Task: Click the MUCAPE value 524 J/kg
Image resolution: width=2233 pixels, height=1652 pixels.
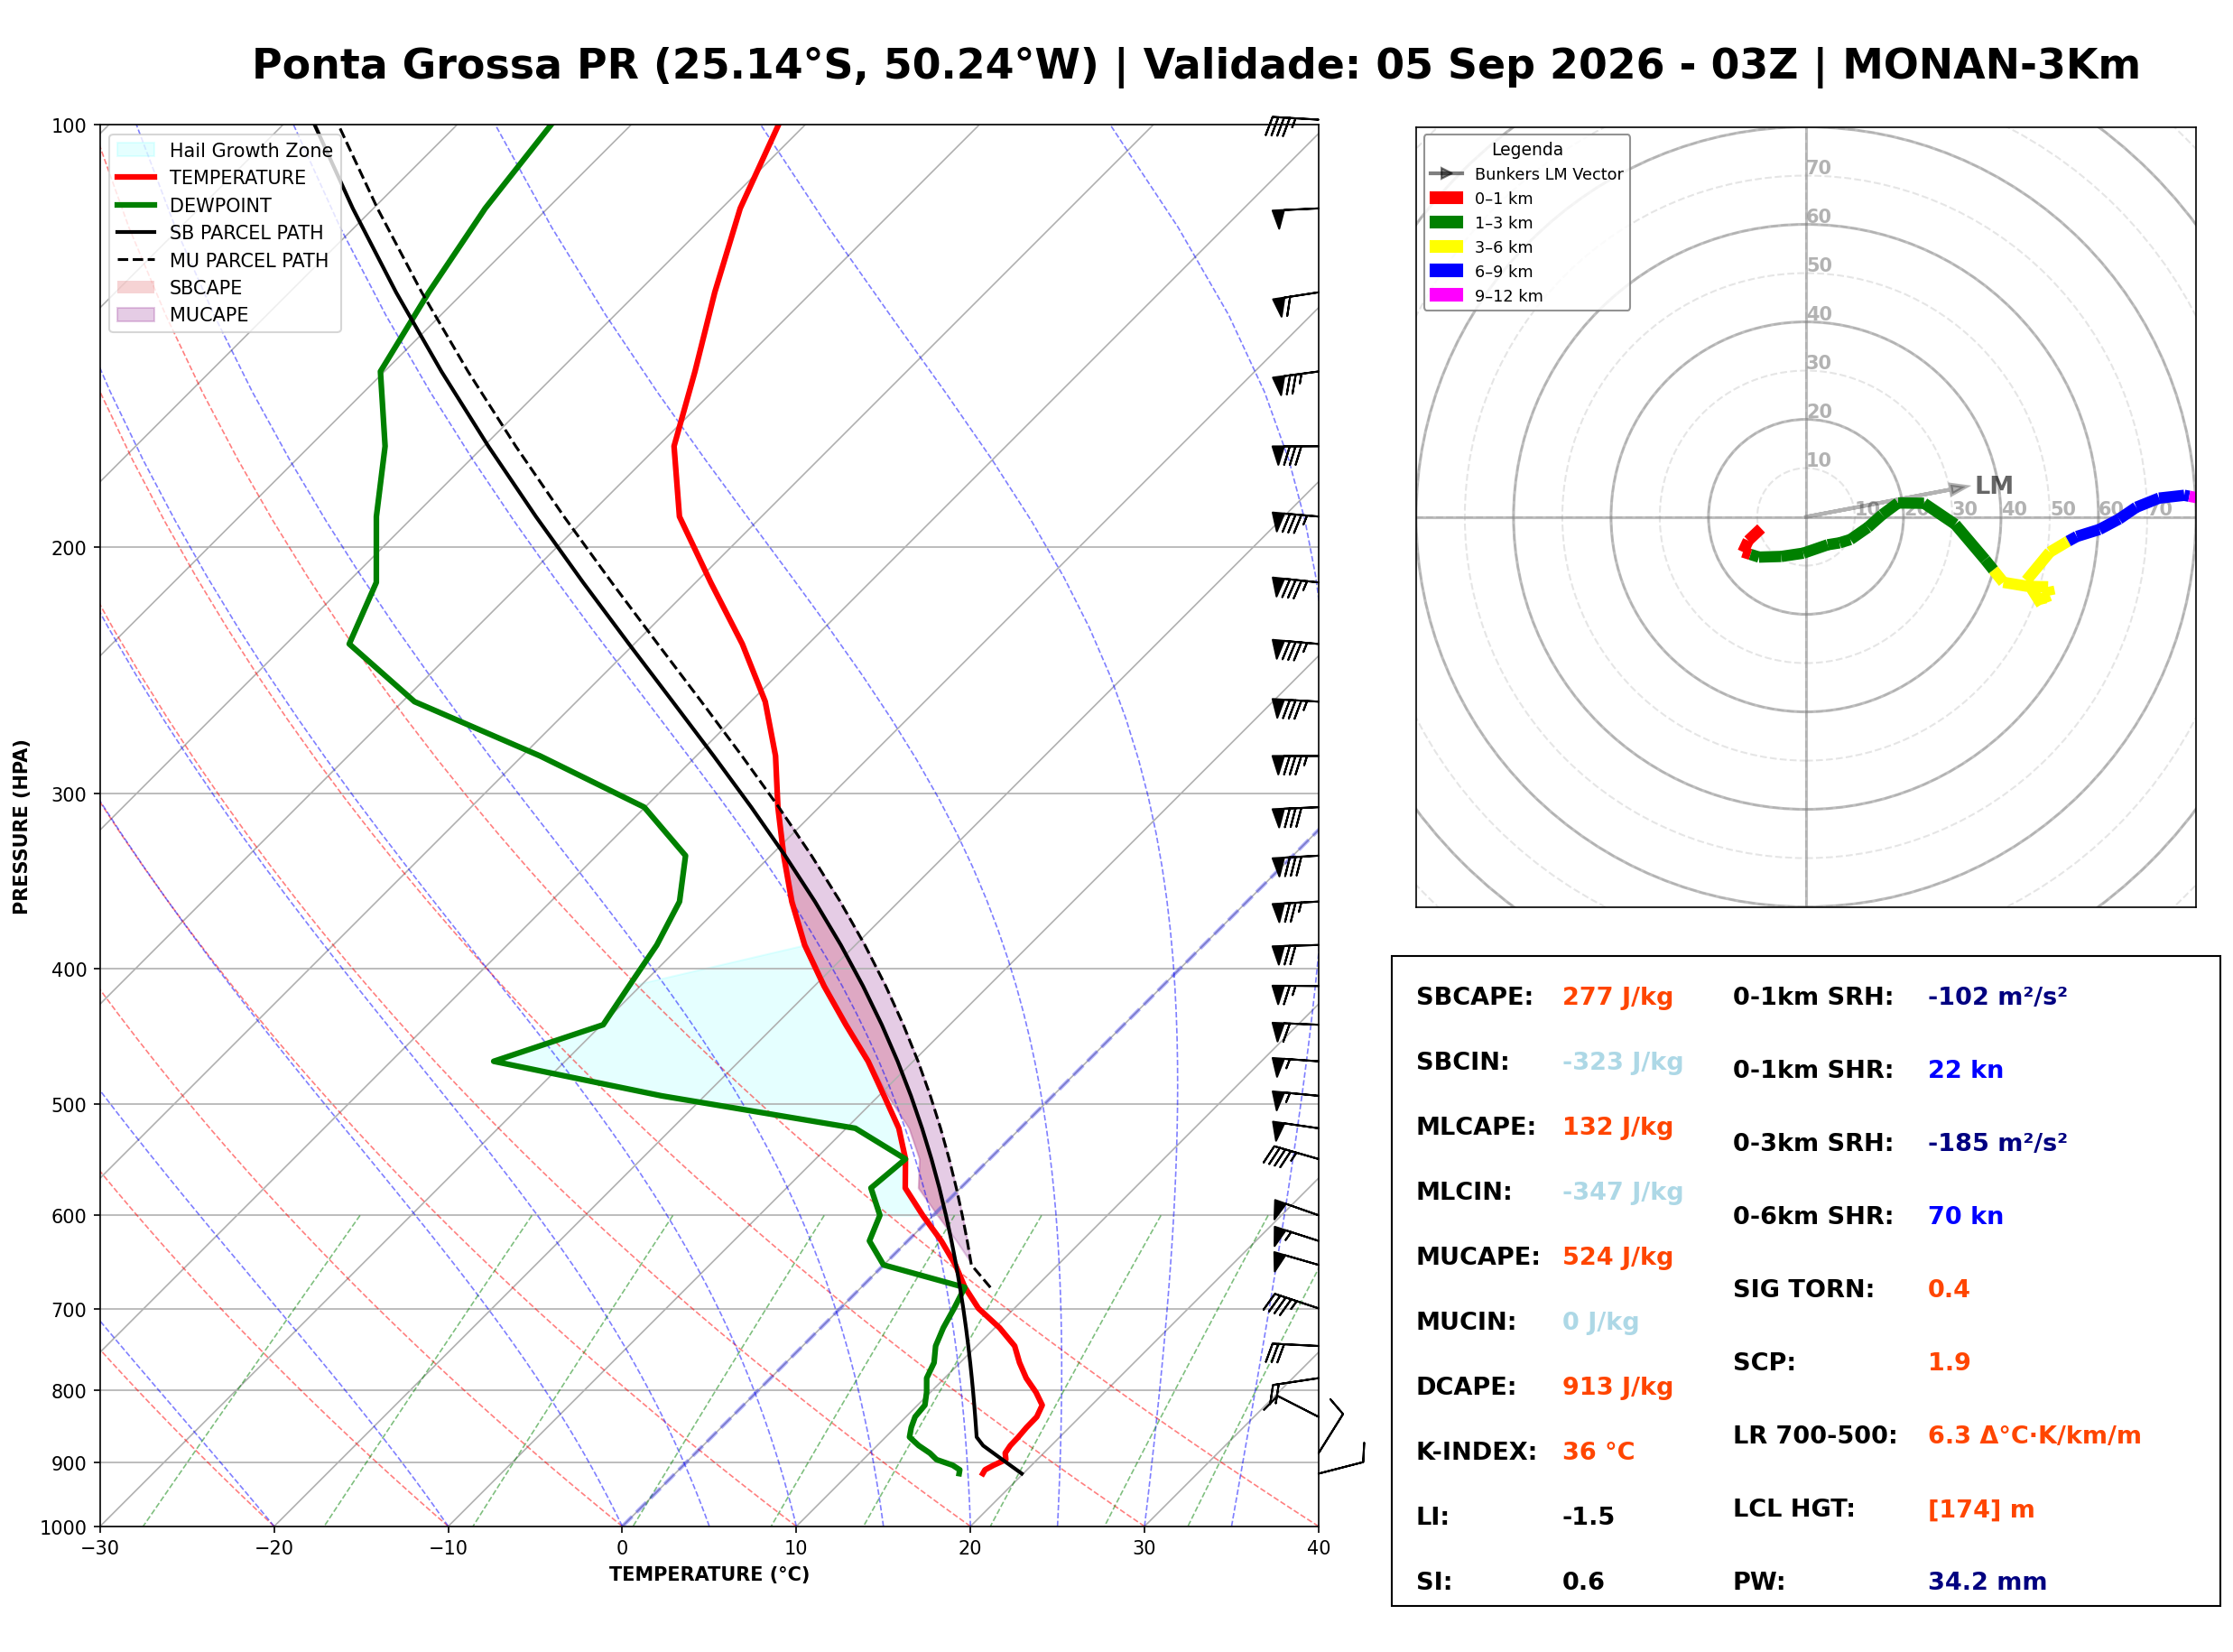Action: click(1617, 1257)
